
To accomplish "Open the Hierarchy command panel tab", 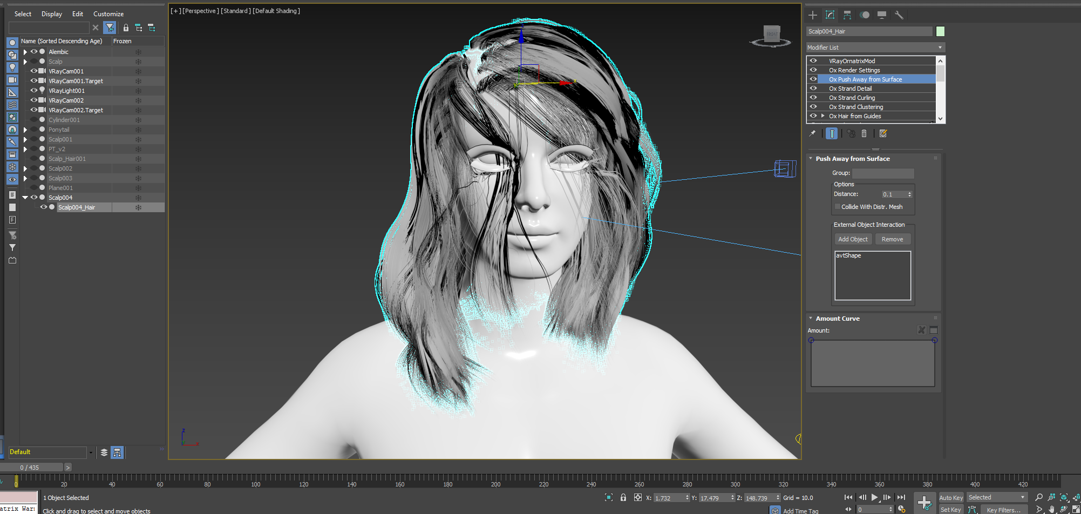I will coord(847,15).
